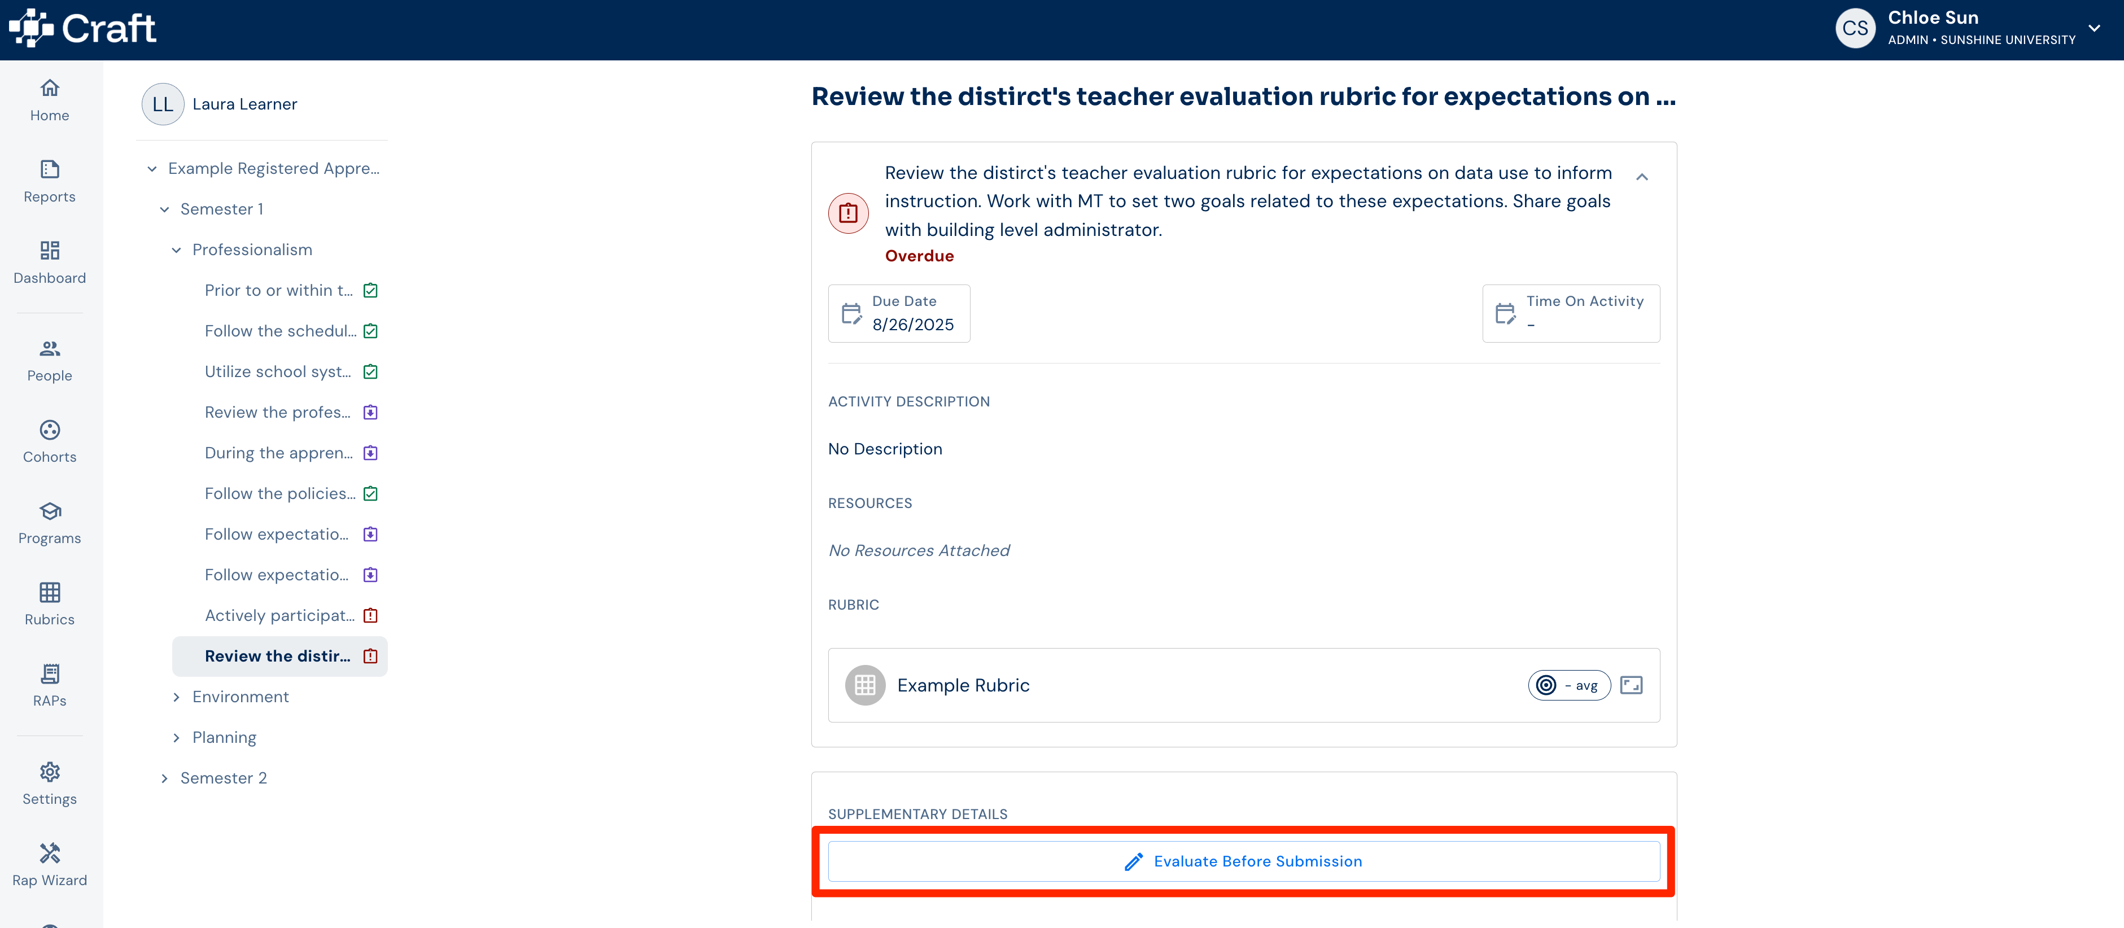2124x928 pixels.
Task: Collapse the activity details card chevron
Action: 1642,176
